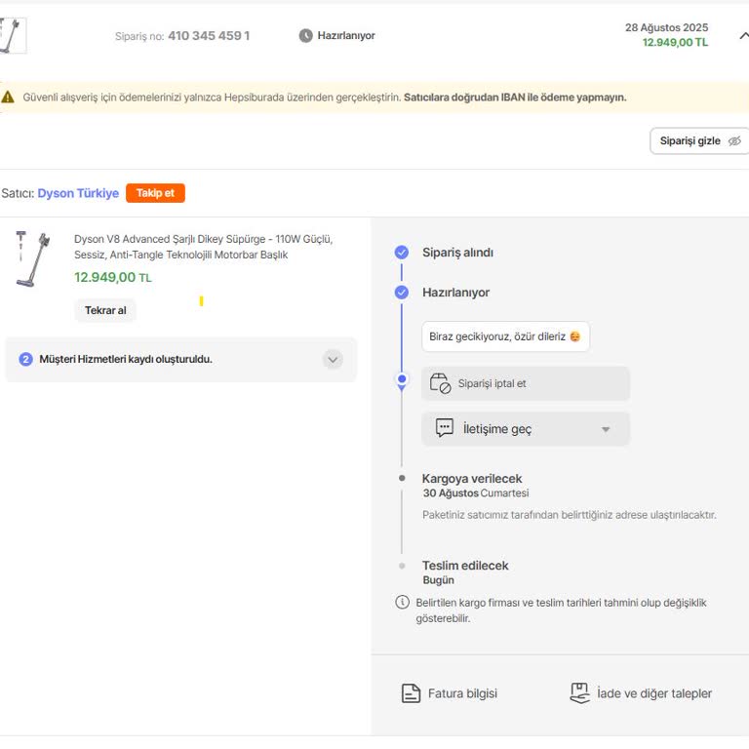Click the yellow warning triangle icon
This screenshot has height=749, width=749.
pyautogui.click(x=8, y=98)
